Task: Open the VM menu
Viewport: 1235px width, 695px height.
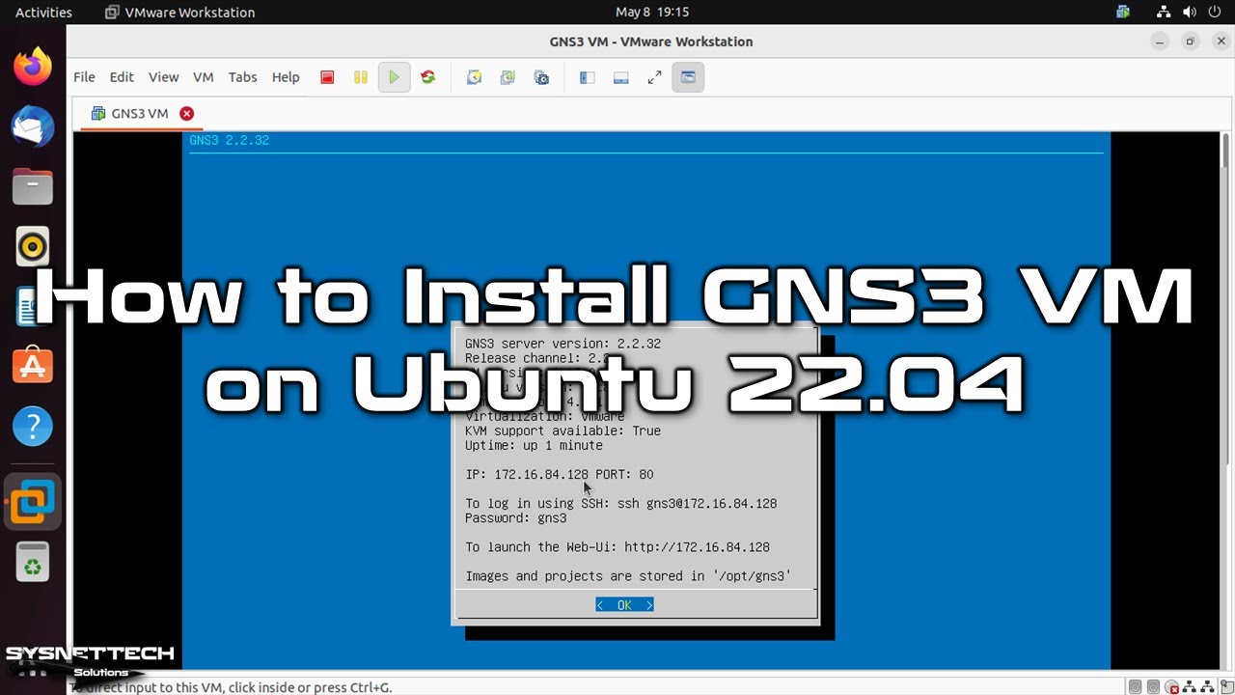Action: (x=203, y=77)
